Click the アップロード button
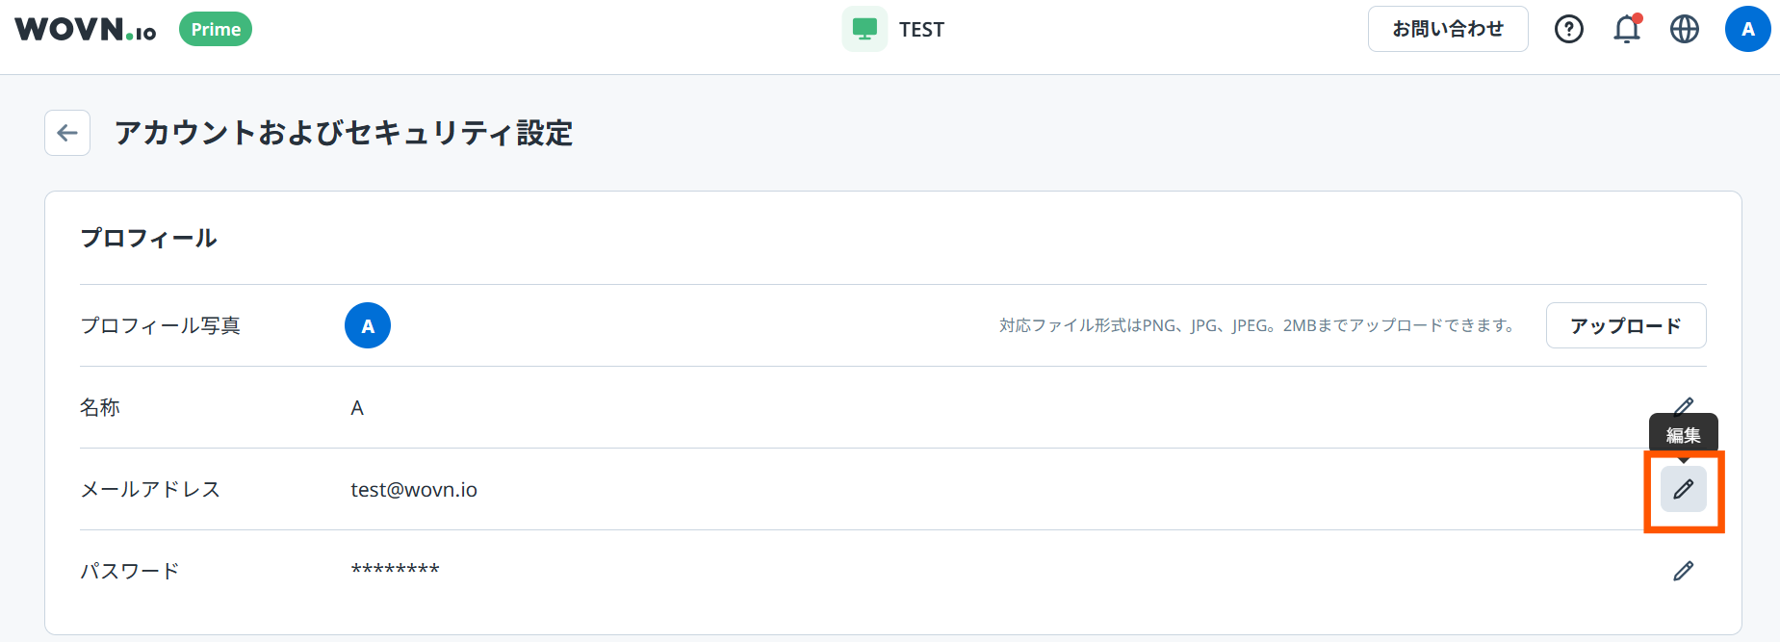This screenshot has width=1780, height=642. (1625, 325)
